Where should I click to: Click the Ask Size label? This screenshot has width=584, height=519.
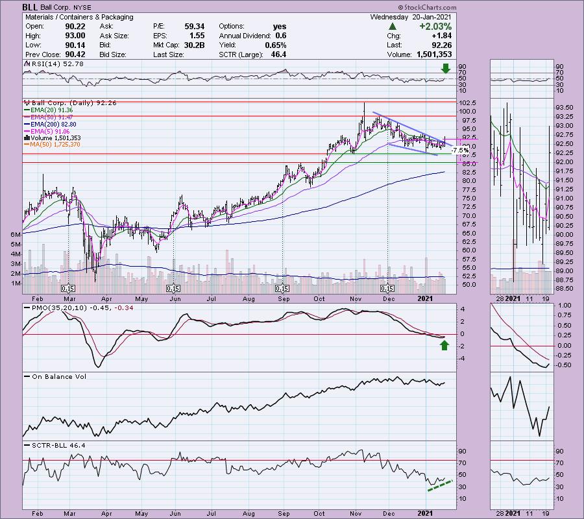click(x=114, y=36)
